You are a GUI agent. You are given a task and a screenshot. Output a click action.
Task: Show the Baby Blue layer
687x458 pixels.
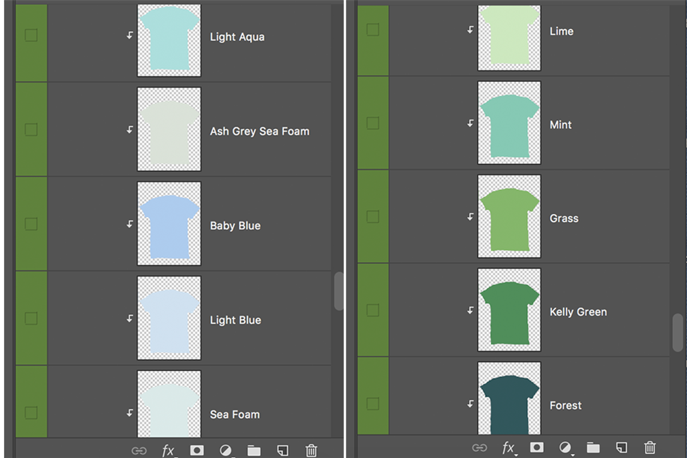(31, 224)
